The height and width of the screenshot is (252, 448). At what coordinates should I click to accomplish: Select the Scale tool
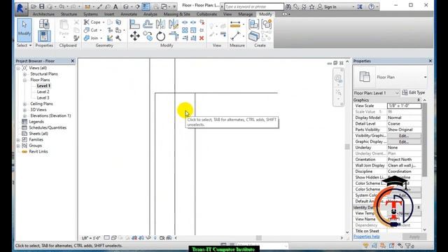pyautogui.click(x=193, y=30)
